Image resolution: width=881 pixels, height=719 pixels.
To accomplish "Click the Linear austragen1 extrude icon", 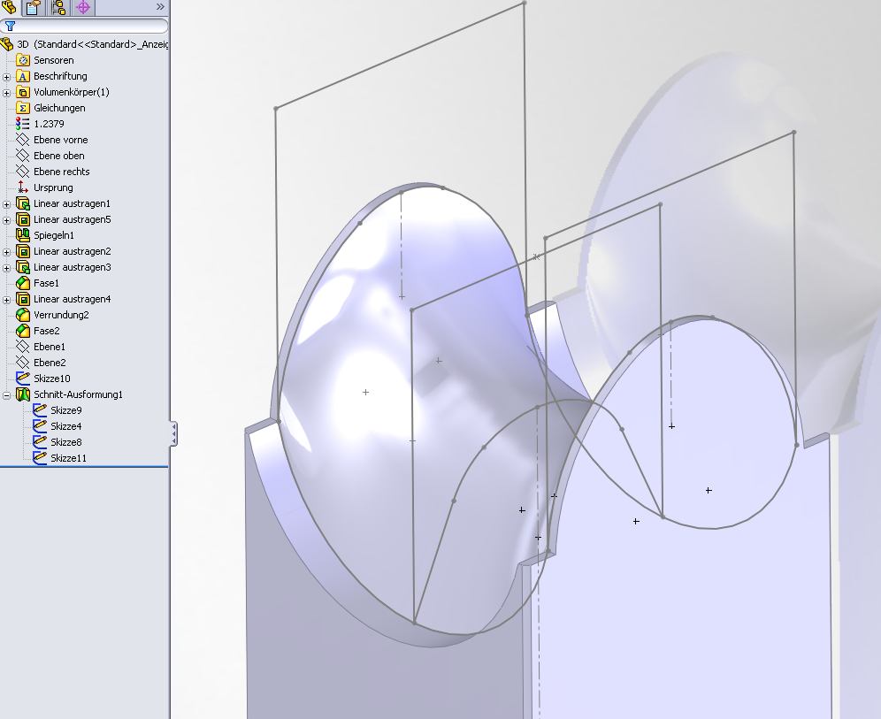I will [22, 203].
